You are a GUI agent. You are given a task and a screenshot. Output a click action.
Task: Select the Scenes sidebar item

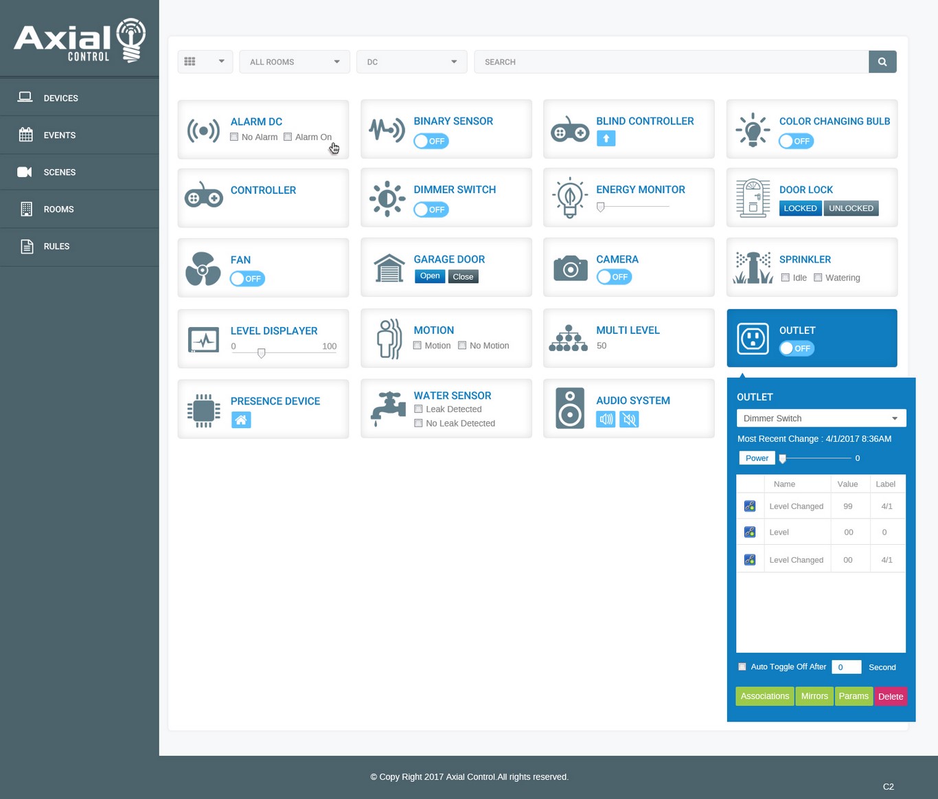[25, 172]
